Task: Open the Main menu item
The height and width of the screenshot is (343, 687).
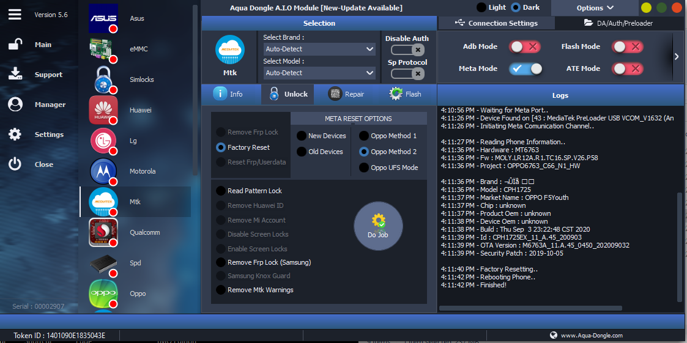Action: (x=43, y=45)
